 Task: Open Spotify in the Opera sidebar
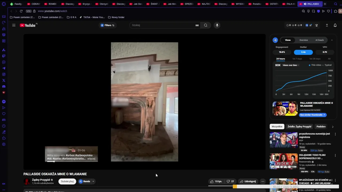4,102
